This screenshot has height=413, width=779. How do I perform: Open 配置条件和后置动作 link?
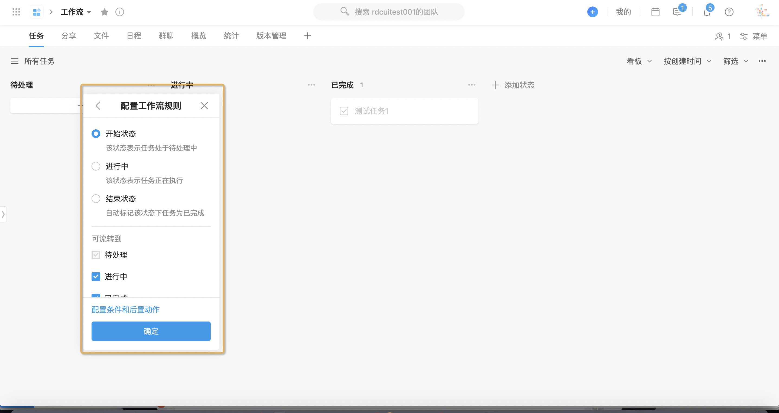coord(125,309)
